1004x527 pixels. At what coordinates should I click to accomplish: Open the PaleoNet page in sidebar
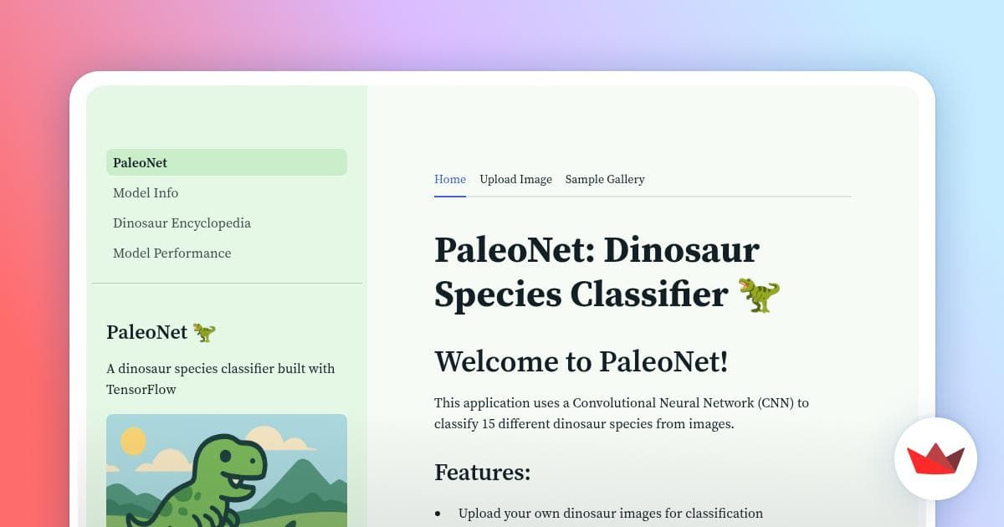point(226,162)
